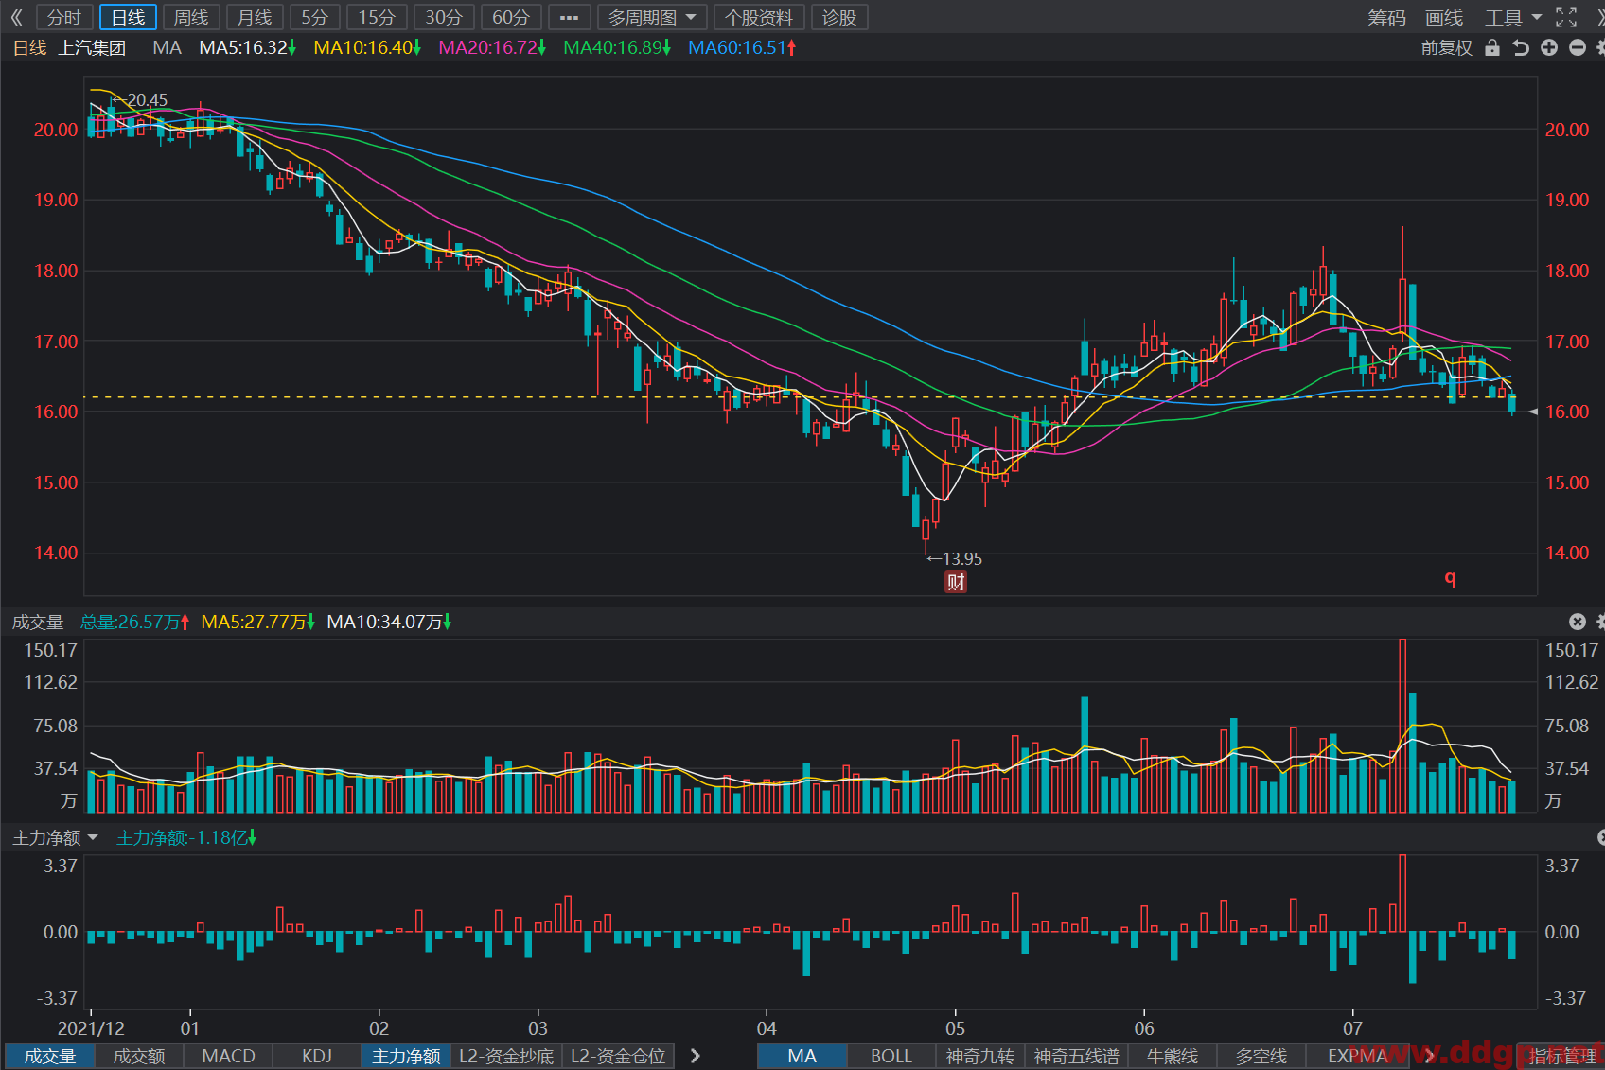Click the undo arrow icon in chart header
This screenshot has width=1605, height=1070.
pyautogui.click(x=1521, y=47)
